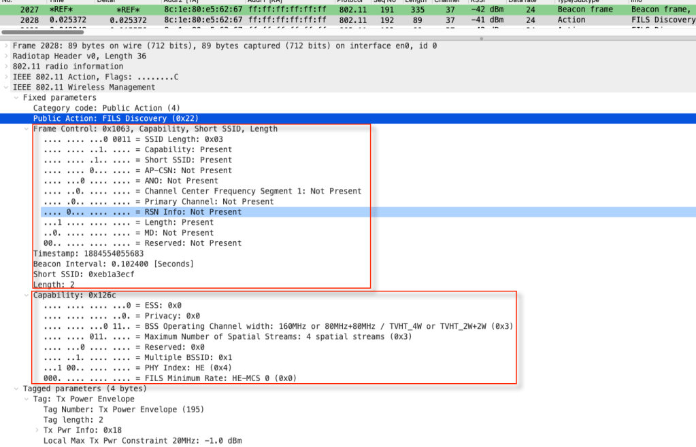Screen dimensions: 696x447
Task: Expand the Tx Pwr Info 0x18 field
Action: [x=37, y=430]
